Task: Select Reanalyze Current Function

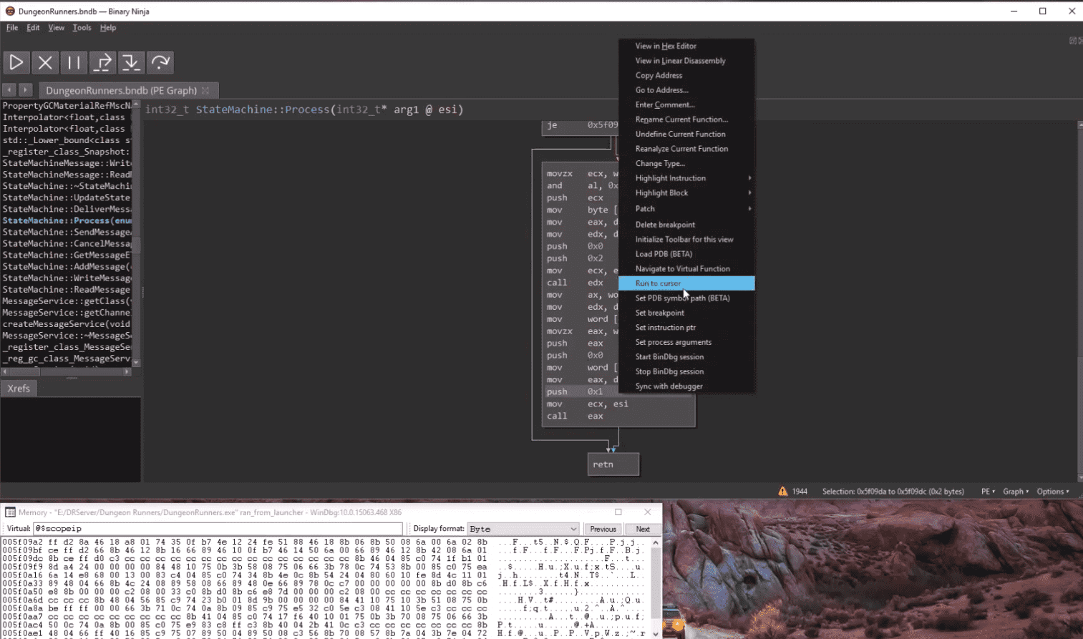Action: (686, 149)
